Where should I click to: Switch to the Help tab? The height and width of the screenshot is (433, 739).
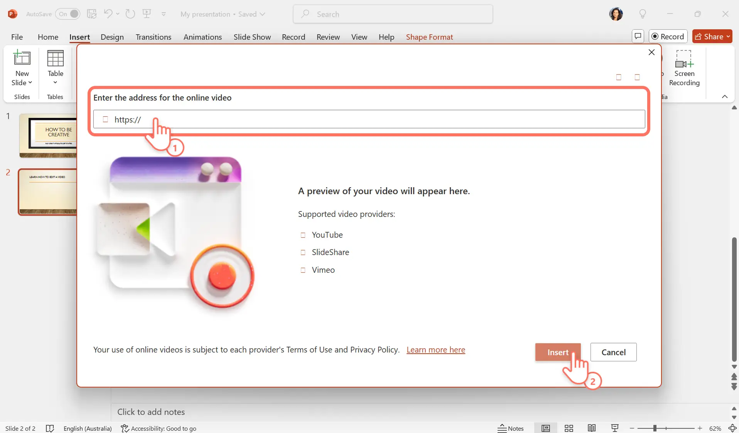pyautogui.click(x=386, y=37)
